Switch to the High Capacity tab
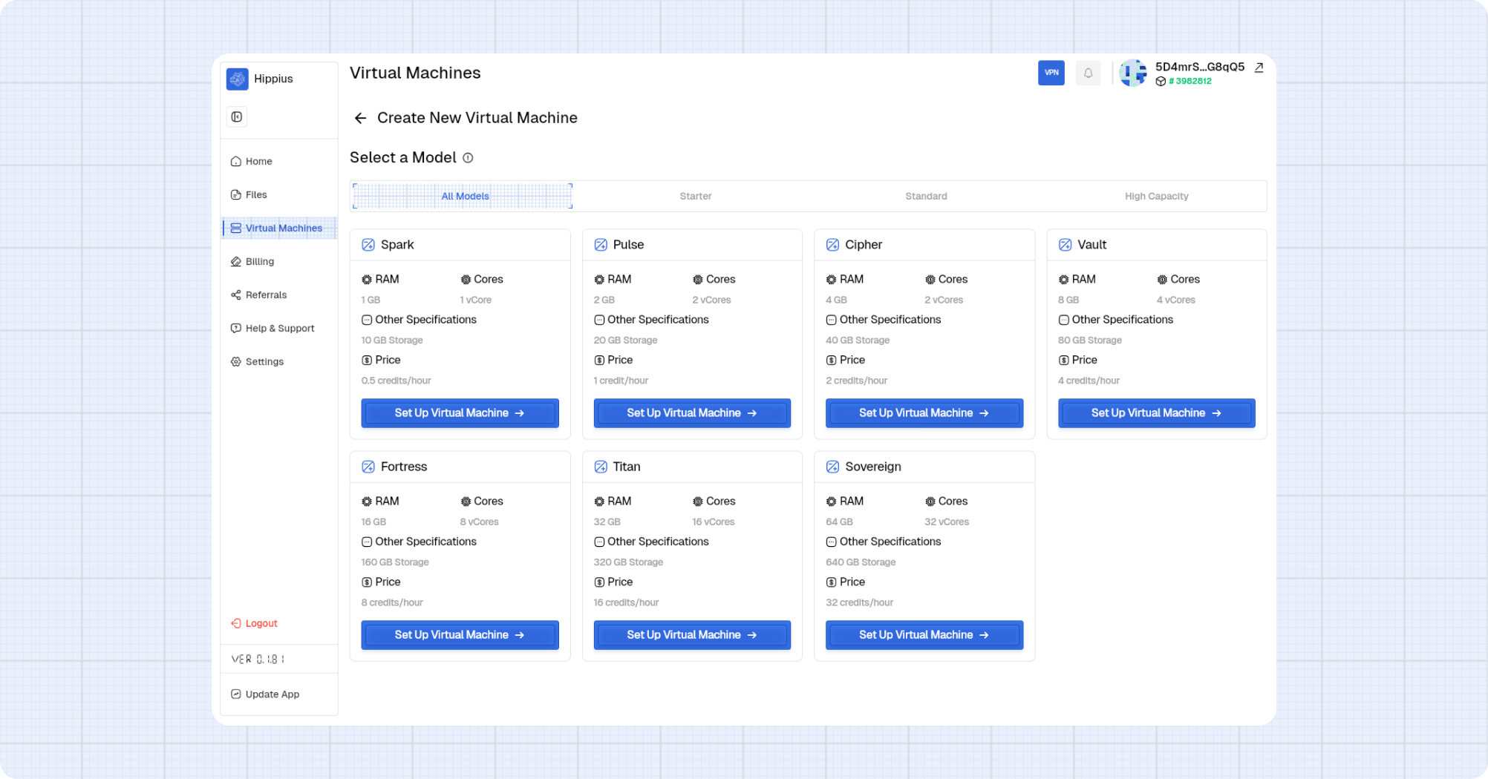 [x=1156, y=196]
